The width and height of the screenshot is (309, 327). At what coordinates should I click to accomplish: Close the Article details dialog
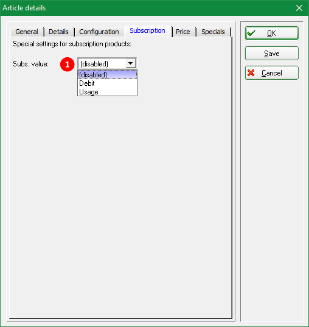point(299,8)
